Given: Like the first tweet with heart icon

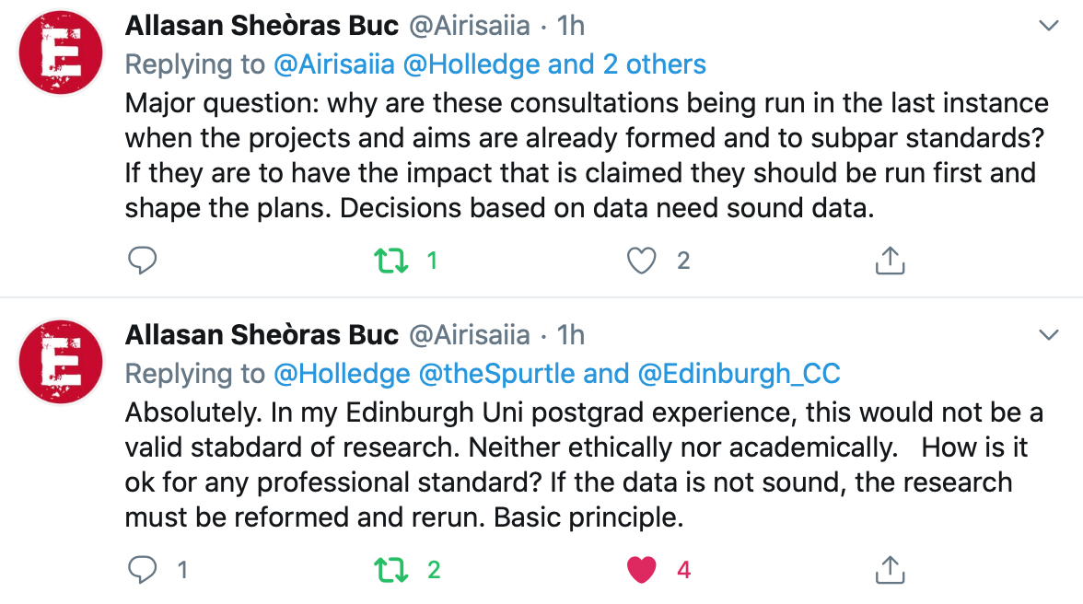Looking at the screenshot, I should click(641, 261).
